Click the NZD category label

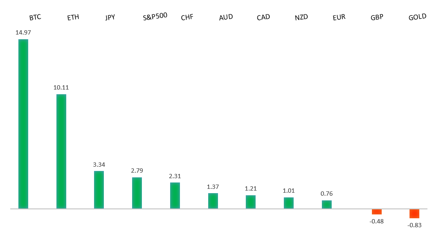click(x=301, y=17)
